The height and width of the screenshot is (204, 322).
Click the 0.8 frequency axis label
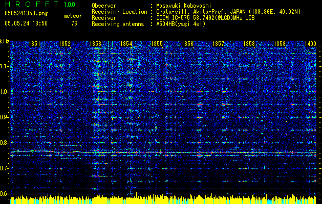tap(5, 143)
